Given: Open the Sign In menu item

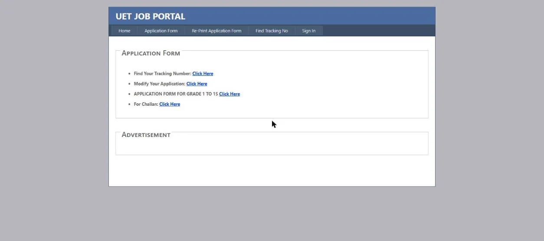Looking at the screenshot, I should click(309, 31).
